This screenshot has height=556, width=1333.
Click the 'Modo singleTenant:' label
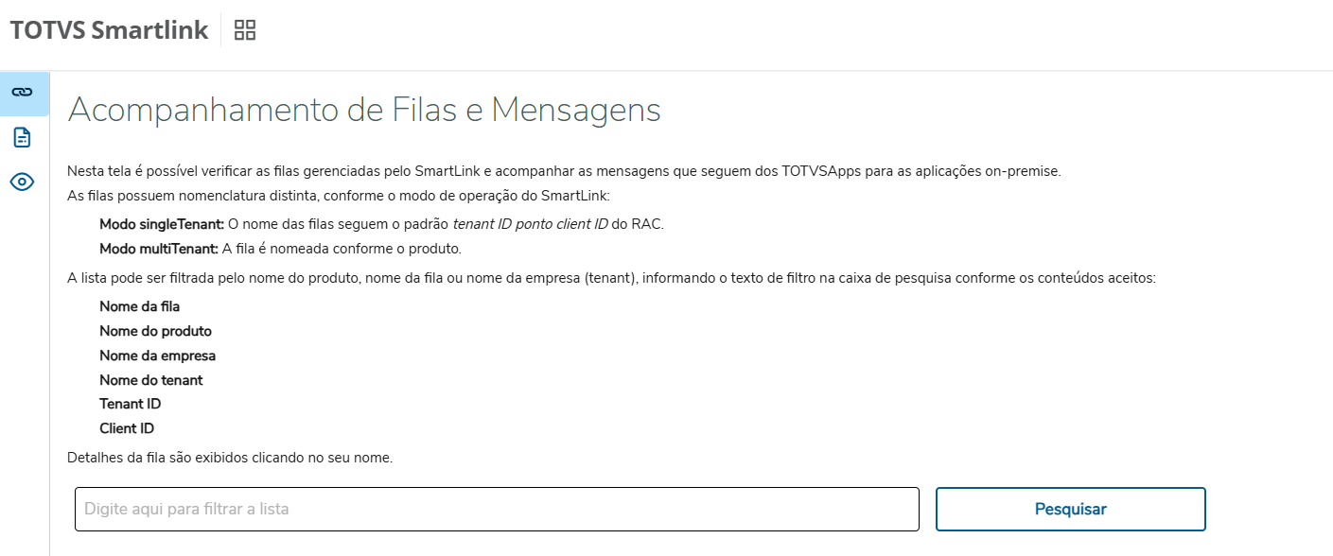tap(162, 224)
